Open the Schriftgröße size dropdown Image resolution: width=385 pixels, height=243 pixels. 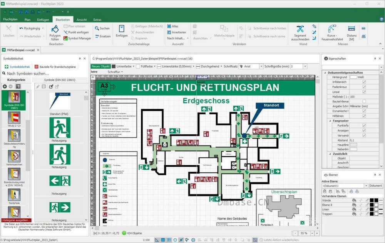[305, 66]
